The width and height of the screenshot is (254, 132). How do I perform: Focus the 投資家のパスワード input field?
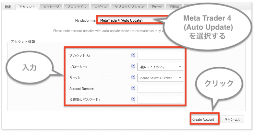click(160, 100)
